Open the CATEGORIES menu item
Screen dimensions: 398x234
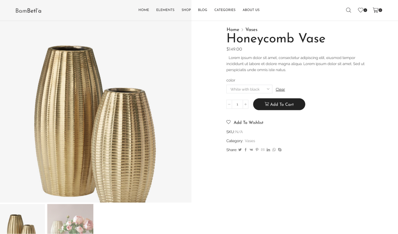tap(225, 10)
